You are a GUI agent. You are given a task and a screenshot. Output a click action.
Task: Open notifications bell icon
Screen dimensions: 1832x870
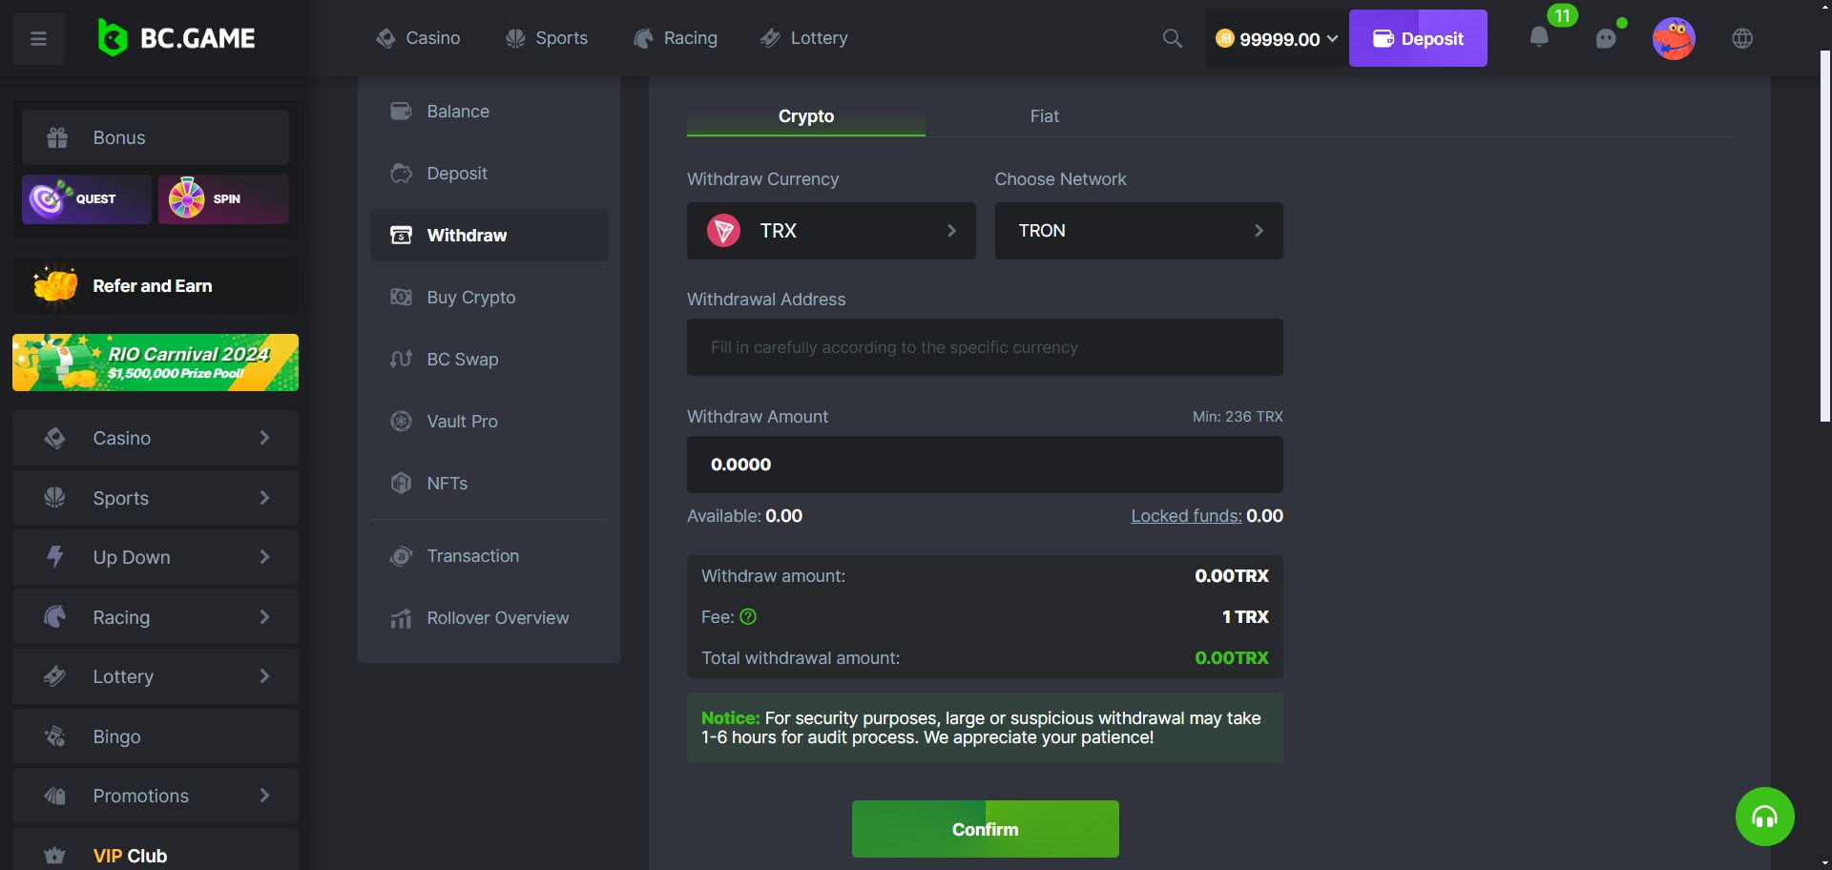click(1538, 38)
